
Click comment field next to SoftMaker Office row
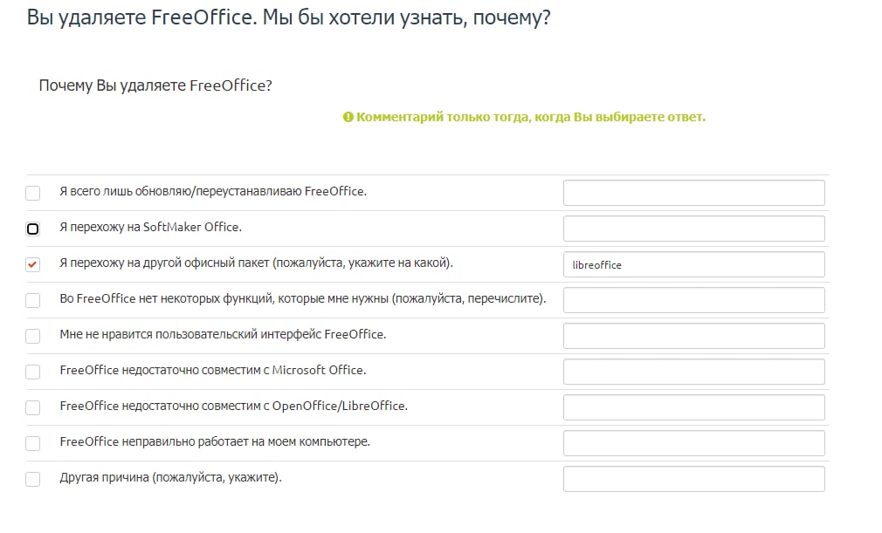pyautogui.click(x=694, y=229)
